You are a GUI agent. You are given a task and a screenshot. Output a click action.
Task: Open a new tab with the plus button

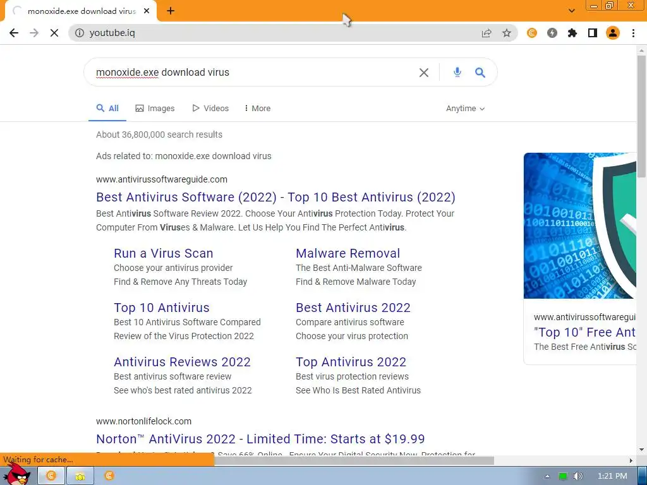tap(171, 11)
